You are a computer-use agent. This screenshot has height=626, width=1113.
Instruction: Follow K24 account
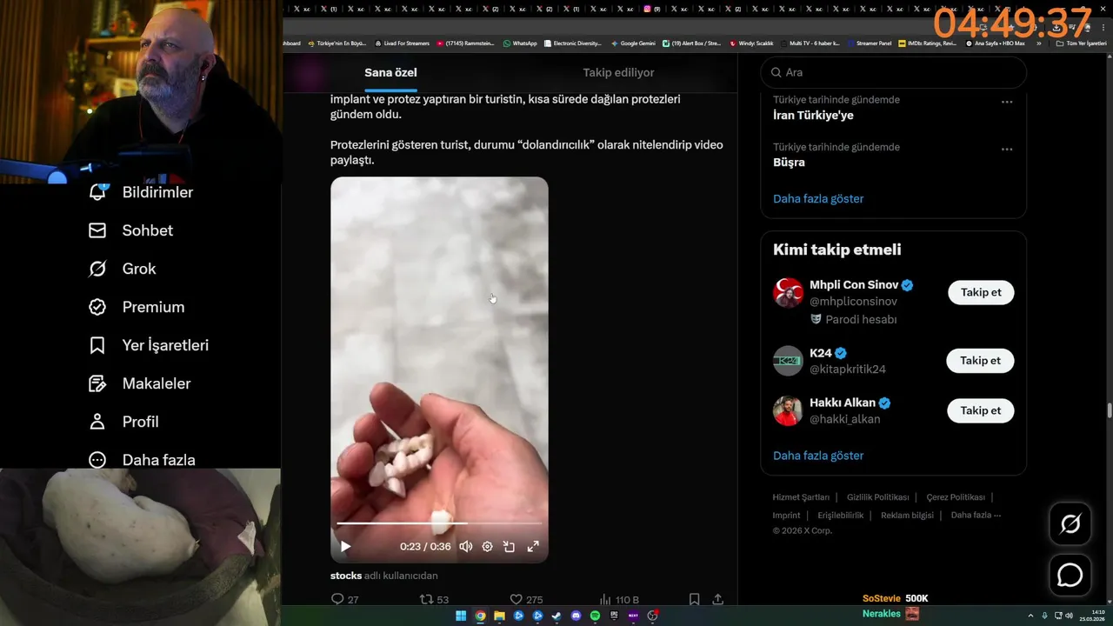click(x=980, y=361)
